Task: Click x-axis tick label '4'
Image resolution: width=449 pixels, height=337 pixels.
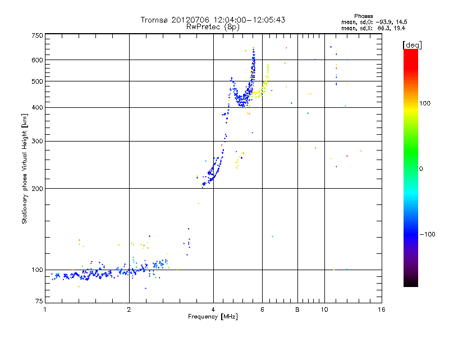Action: (x=213, y=309)
